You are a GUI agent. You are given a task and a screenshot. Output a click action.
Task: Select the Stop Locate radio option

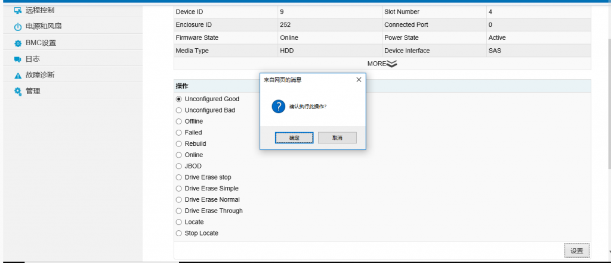pos(179,233)
